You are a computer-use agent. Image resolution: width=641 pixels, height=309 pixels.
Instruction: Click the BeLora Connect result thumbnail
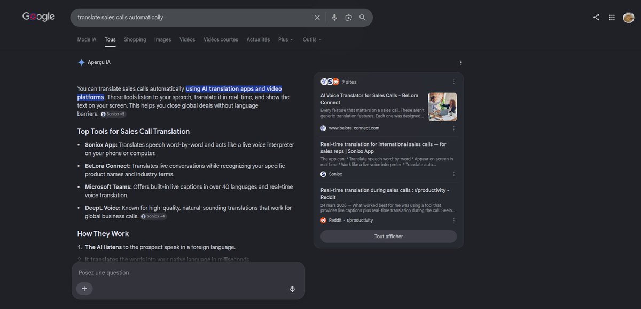(x=442, y=107)
